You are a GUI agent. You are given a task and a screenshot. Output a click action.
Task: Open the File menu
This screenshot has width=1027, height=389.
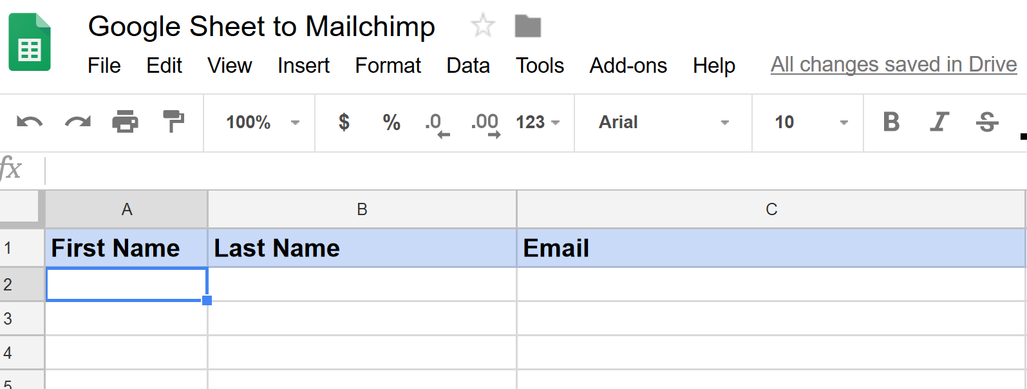pyautogui.click(x=104, y=65)
